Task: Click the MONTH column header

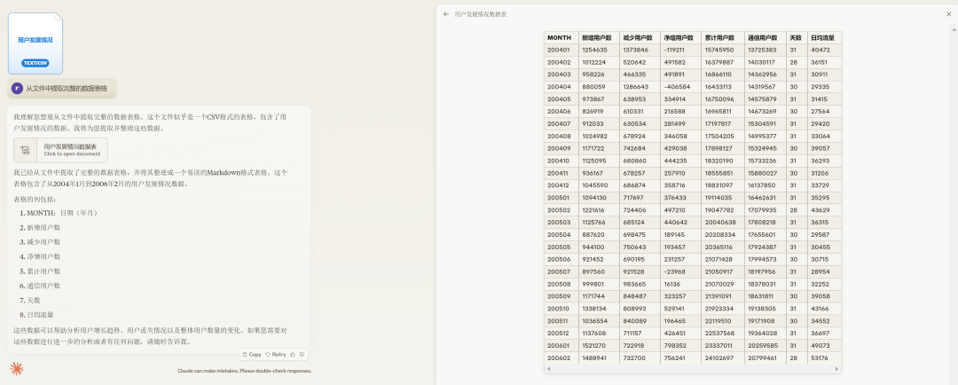Action: pos(560,38)
